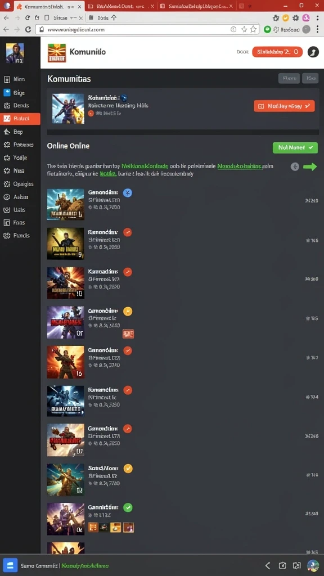324x576 pixels.
Task: Select the highlighted orange sidebar item
Action: click(20, 119)
